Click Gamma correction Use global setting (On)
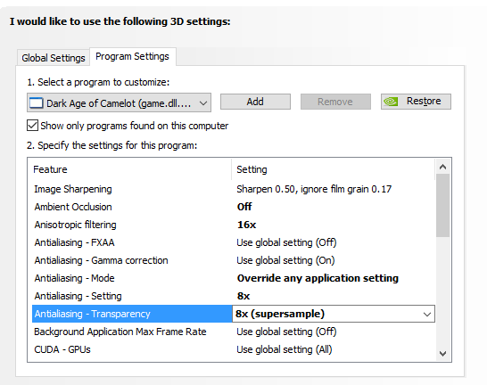487x385 pixels. coord(285,260)
